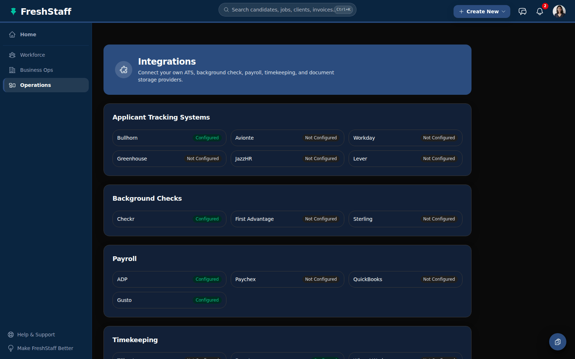Click the Help & Support lifebuoy icon

[x=11, y=335]
